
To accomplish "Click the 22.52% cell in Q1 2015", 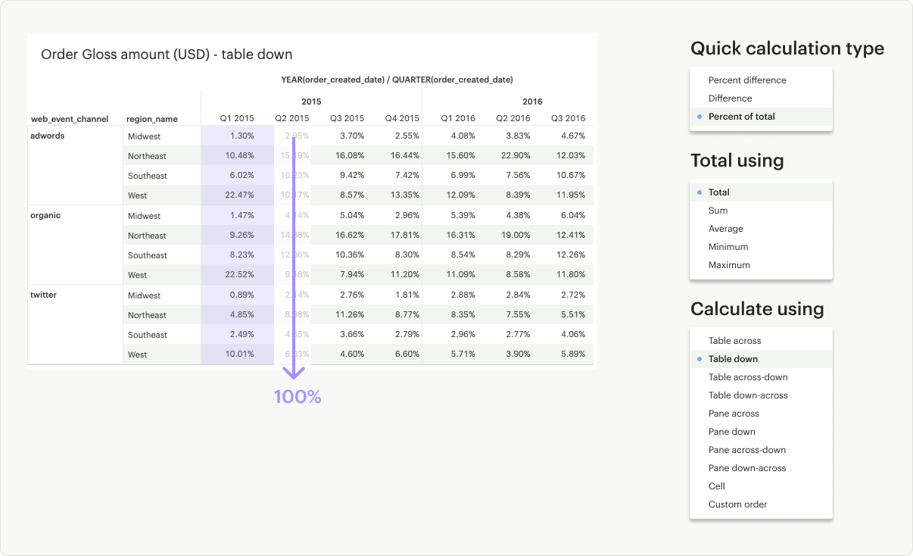I will (x=239, y=275).
